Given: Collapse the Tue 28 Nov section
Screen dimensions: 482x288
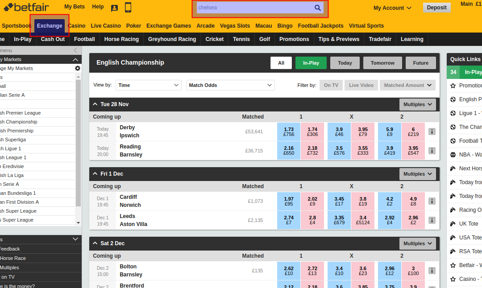Looking at the screenshot, I should pos(95,104).
